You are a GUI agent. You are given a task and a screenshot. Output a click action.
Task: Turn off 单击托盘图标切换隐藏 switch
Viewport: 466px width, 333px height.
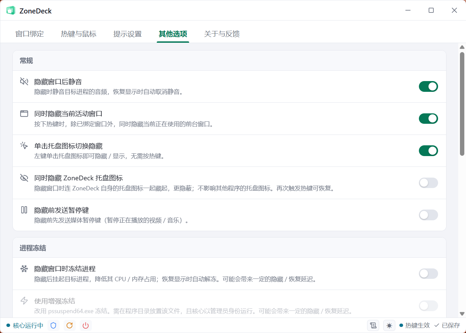tap(428, 151)
